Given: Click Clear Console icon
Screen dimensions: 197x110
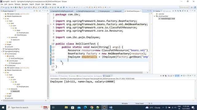Looking at the screenshot, I should pos(169,76).
